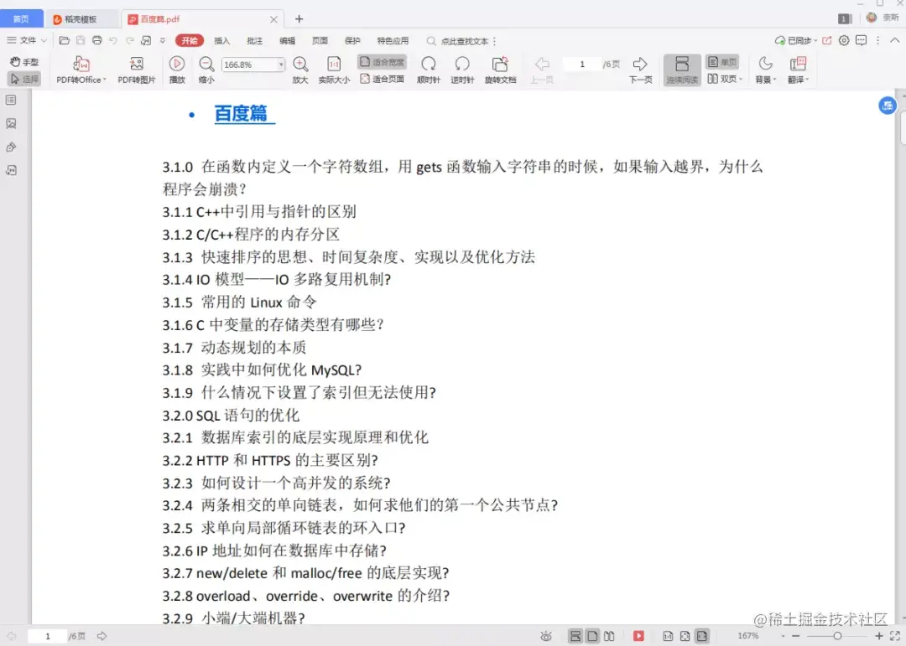Select the Hand tool (手型)
906x646 pixels.
pos(24,60)
